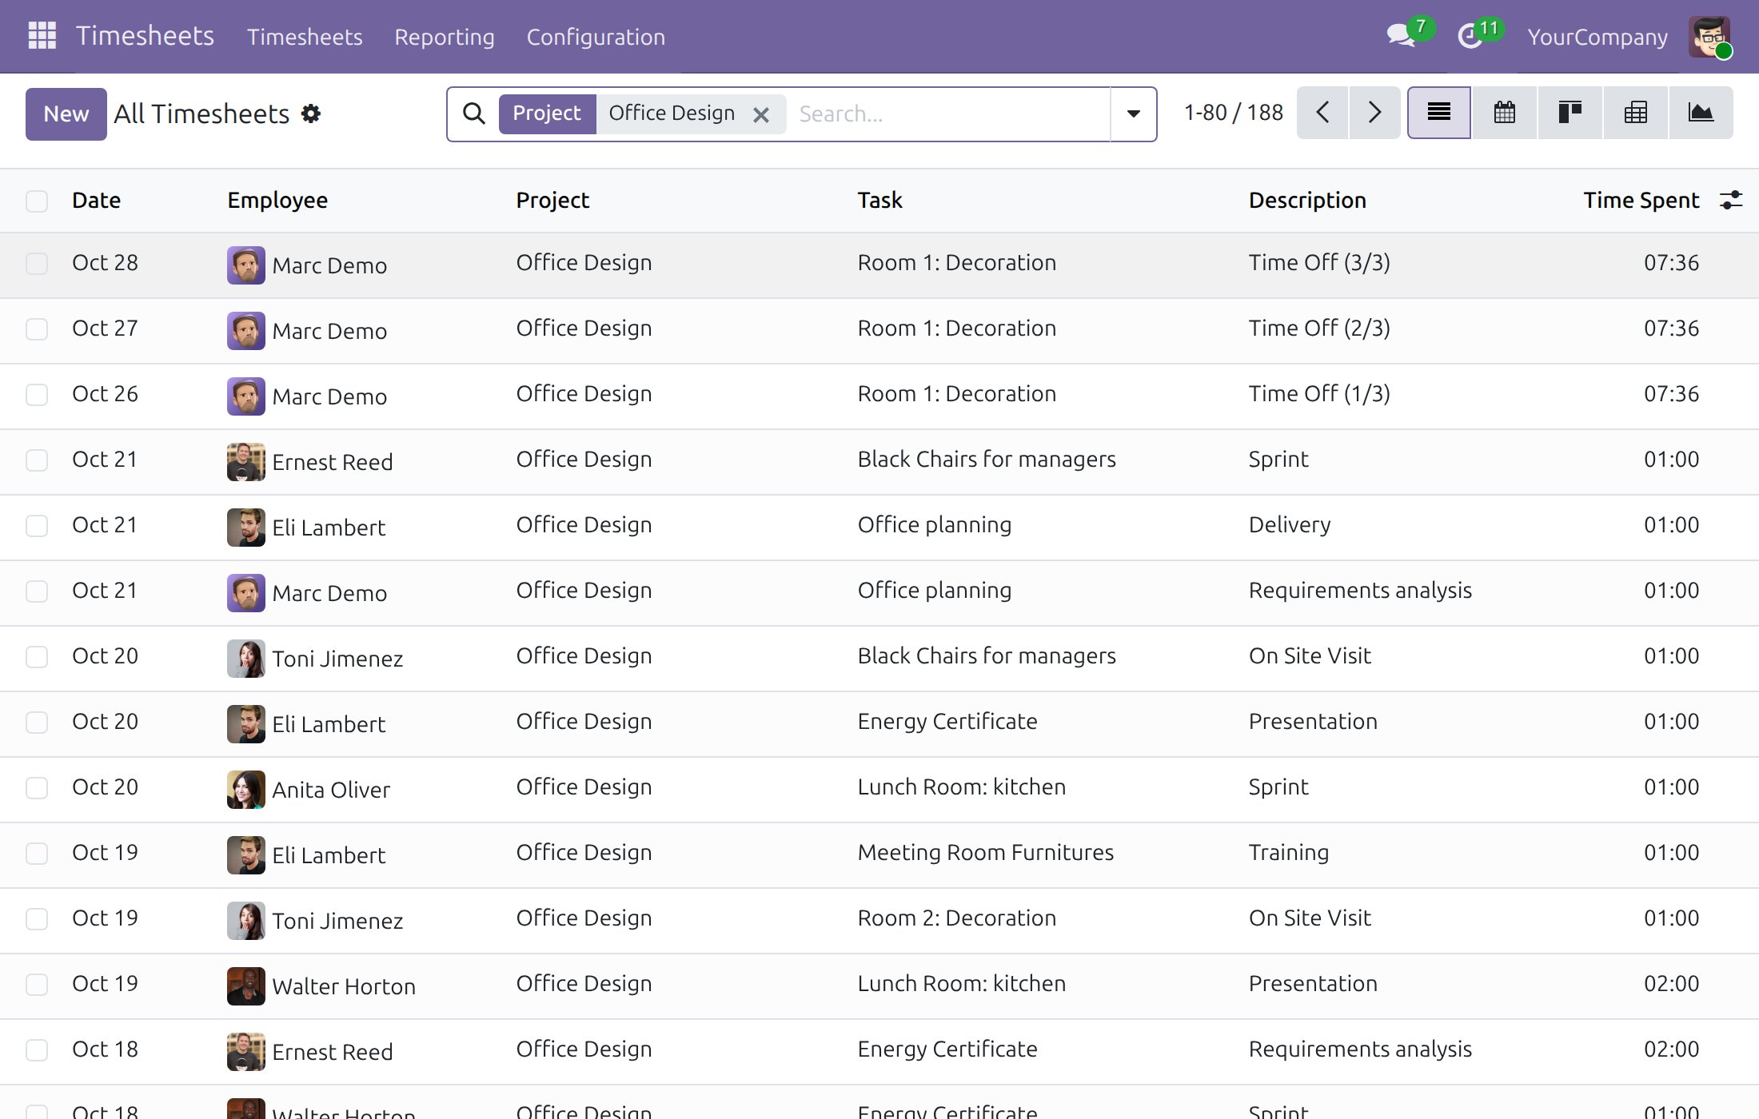This screenshot has height=1119, width=1759.
Task: Open the messages chat icon
Action: (1401, 36)
